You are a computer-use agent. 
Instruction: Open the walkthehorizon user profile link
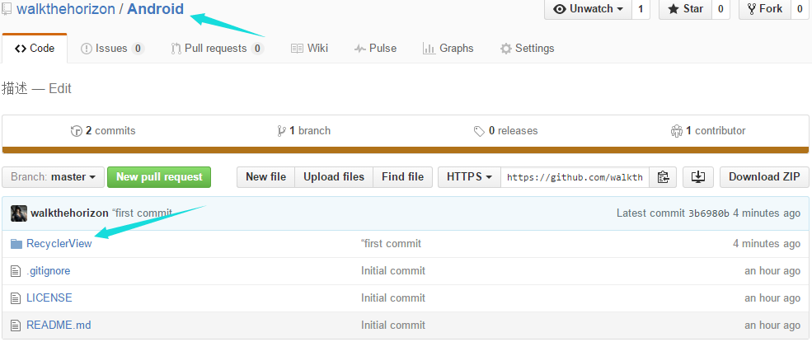point(66,9)
